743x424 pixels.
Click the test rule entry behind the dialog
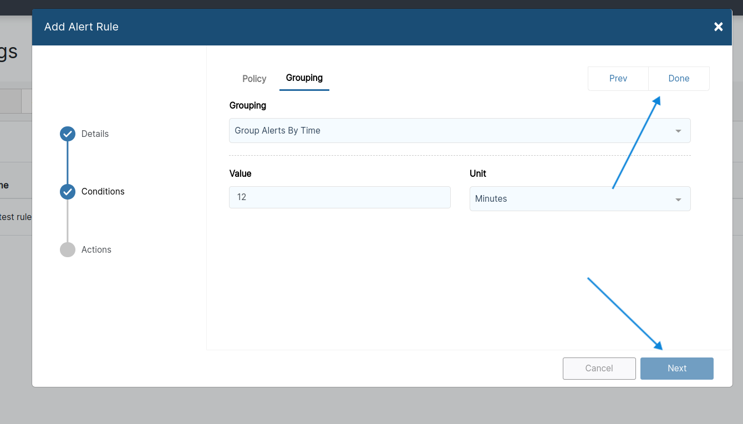tap(15, 217)
